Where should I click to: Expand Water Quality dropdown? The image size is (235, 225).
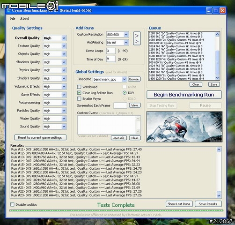tap(64, 119)
